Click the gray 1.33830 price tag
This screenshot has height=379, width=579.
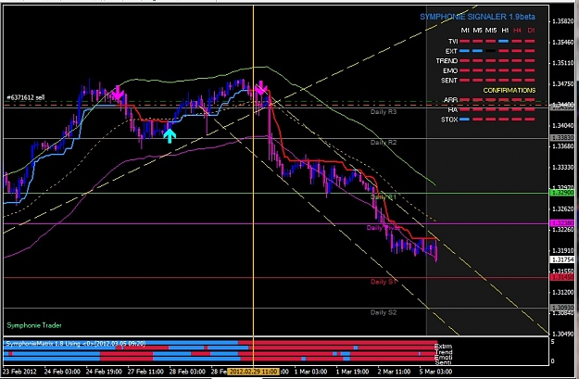[562, 138]
